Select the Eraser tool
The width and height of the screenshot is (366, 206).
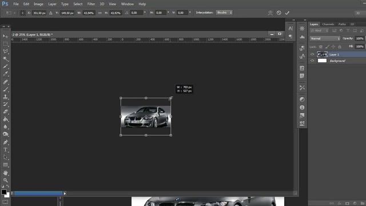[5, 112]
